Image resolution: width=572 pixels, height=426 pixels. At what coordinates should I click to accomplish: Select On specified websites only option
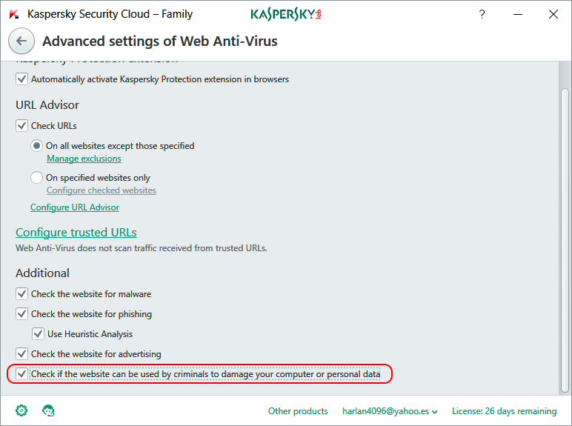click(x=37, y=178)
